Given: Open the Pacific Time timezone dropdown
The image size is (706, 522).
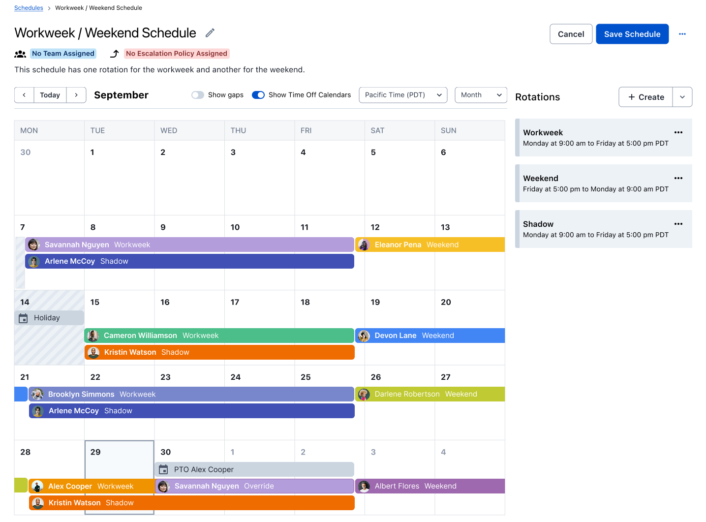Looking at the screenshot, I should coord(402,95).
